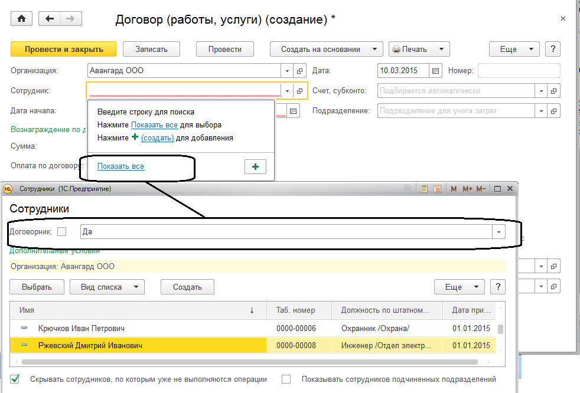Click the green plus create icon

click(x=255, y=167)
